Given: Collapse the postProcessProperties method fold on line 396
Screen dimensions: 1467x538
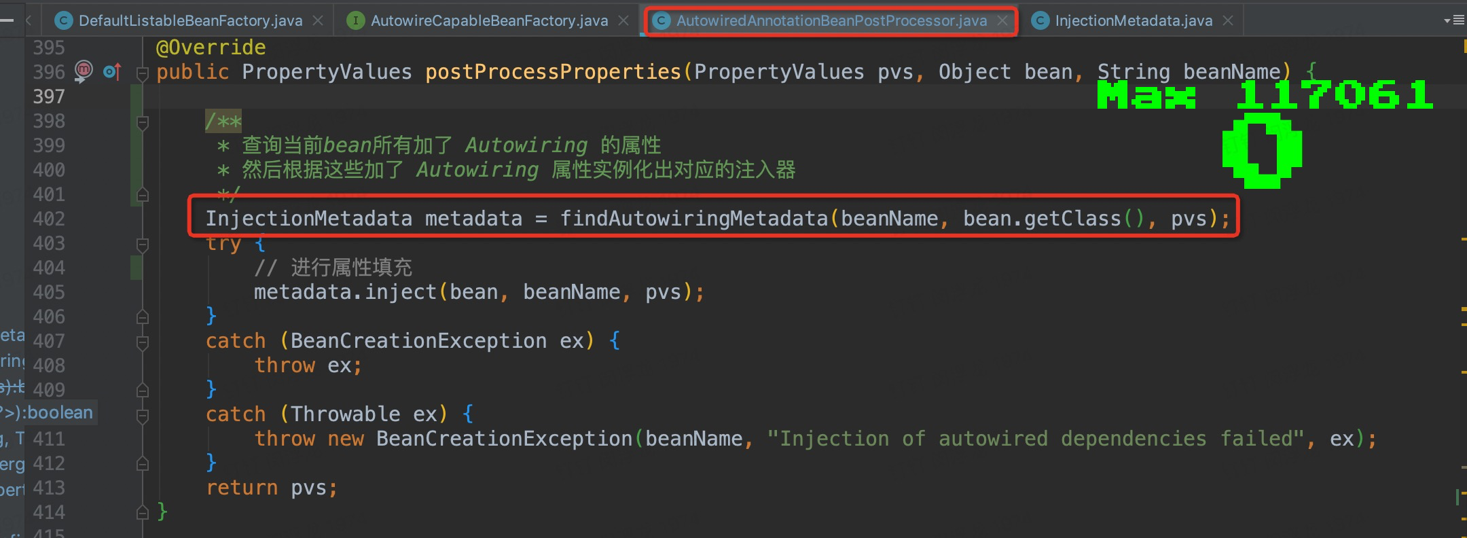Looking at the screenshot, I should tap(143, 73).
